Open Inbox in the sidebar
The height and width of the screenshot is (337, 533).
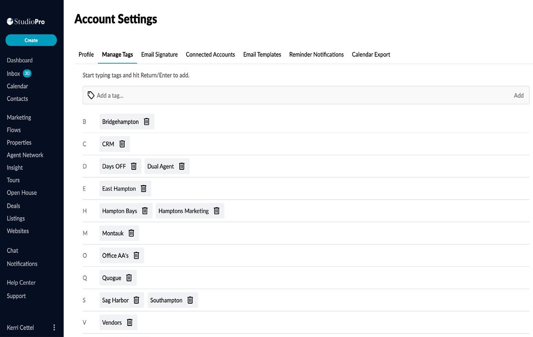click(14, 73)
